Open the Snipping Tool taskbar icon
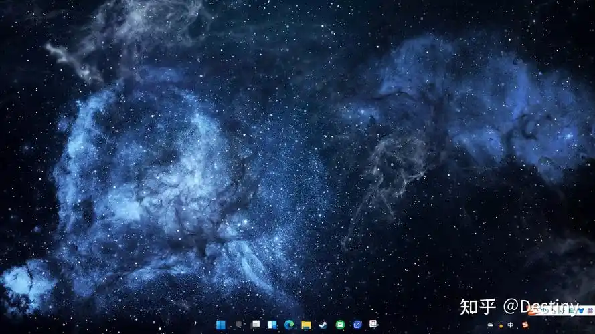Screen dimensions: 595x334 tap(373, 324)
